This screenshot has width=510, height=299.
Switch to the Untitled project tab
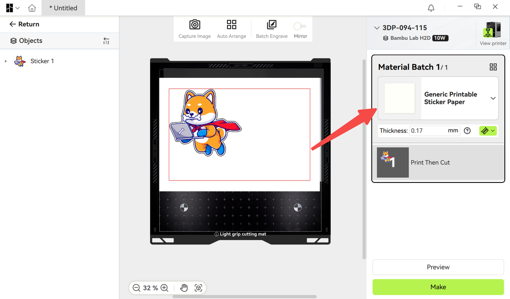pyautogui.click(x=63, y=8)
